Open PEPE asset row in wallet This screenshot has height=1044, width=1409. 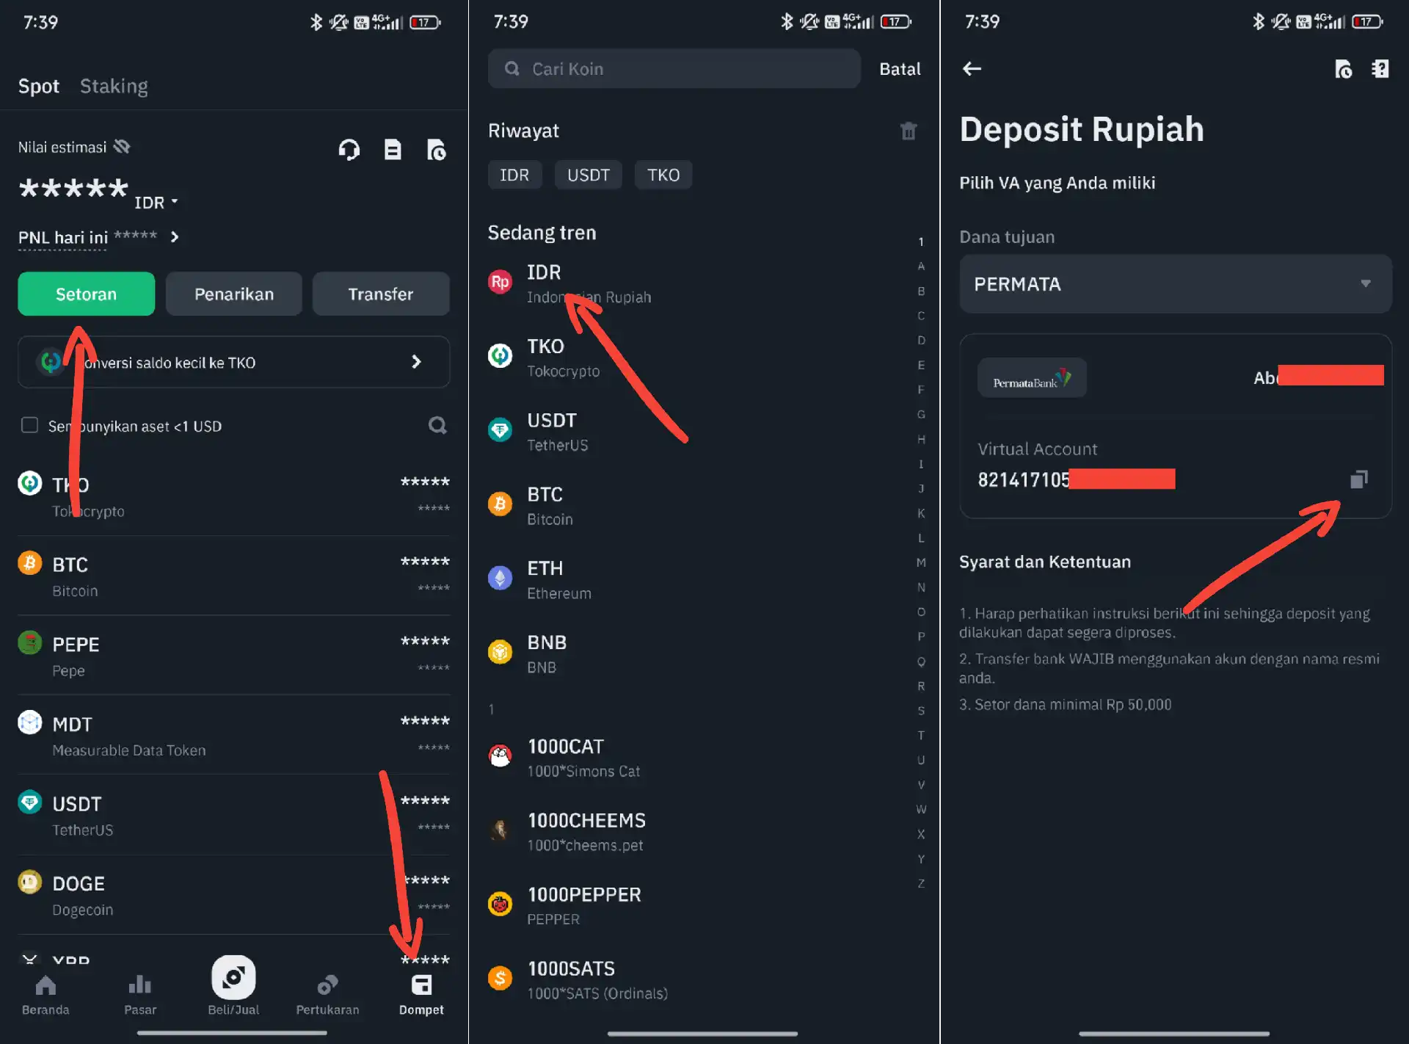(x=234, y=656)
